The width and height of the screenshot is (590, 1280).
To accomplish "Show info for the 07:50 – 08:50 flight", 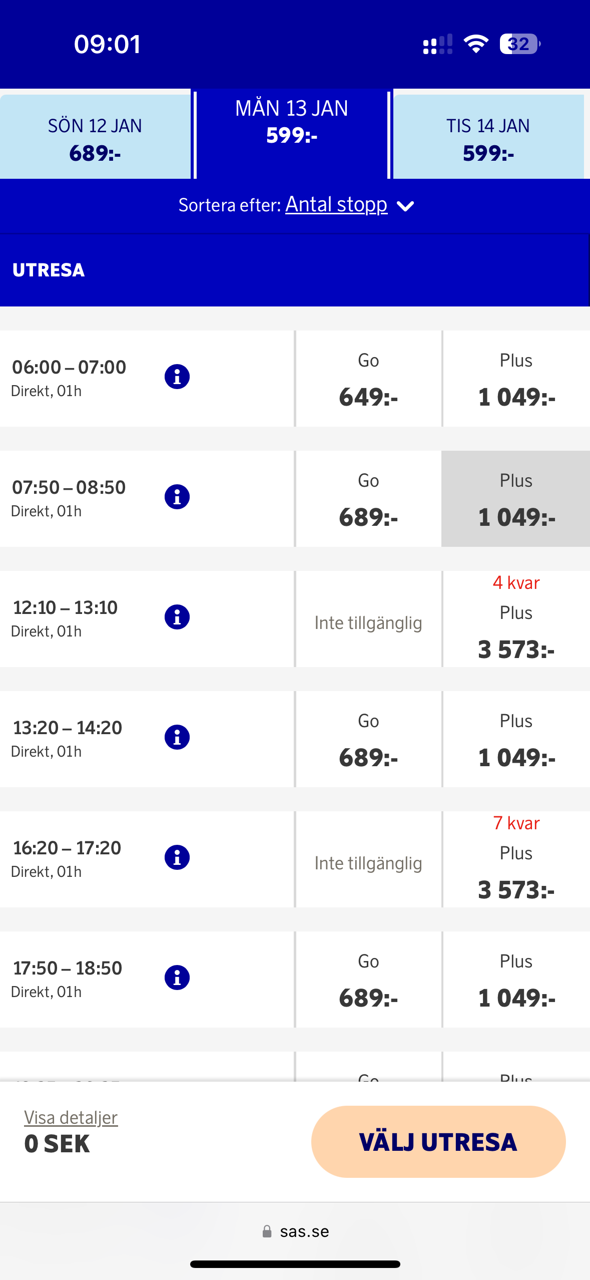I will pyautogui.click(x=177, y=497).
